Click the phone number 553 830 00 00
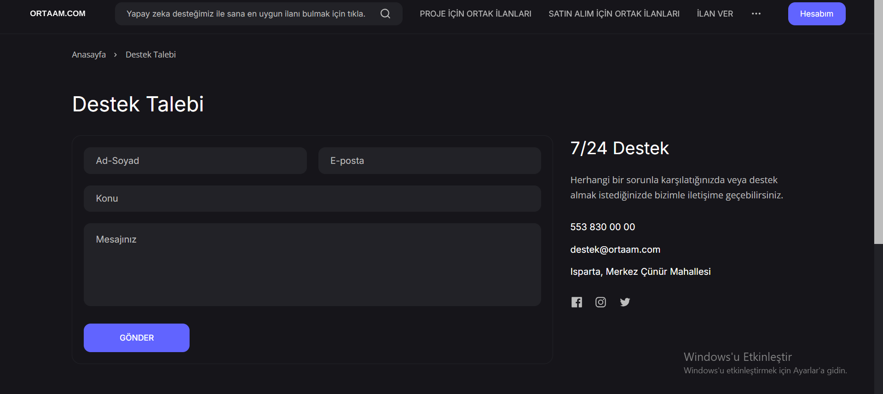883x394 pixels. [x=602, y=227]
